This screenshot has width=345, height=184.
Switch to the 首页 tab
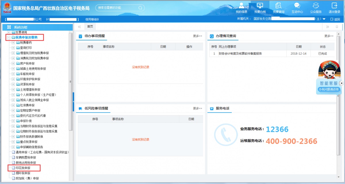90,27
